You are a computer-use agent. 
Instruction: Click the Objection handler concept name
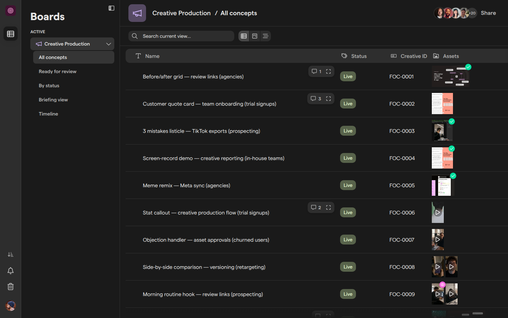[206, 240]
